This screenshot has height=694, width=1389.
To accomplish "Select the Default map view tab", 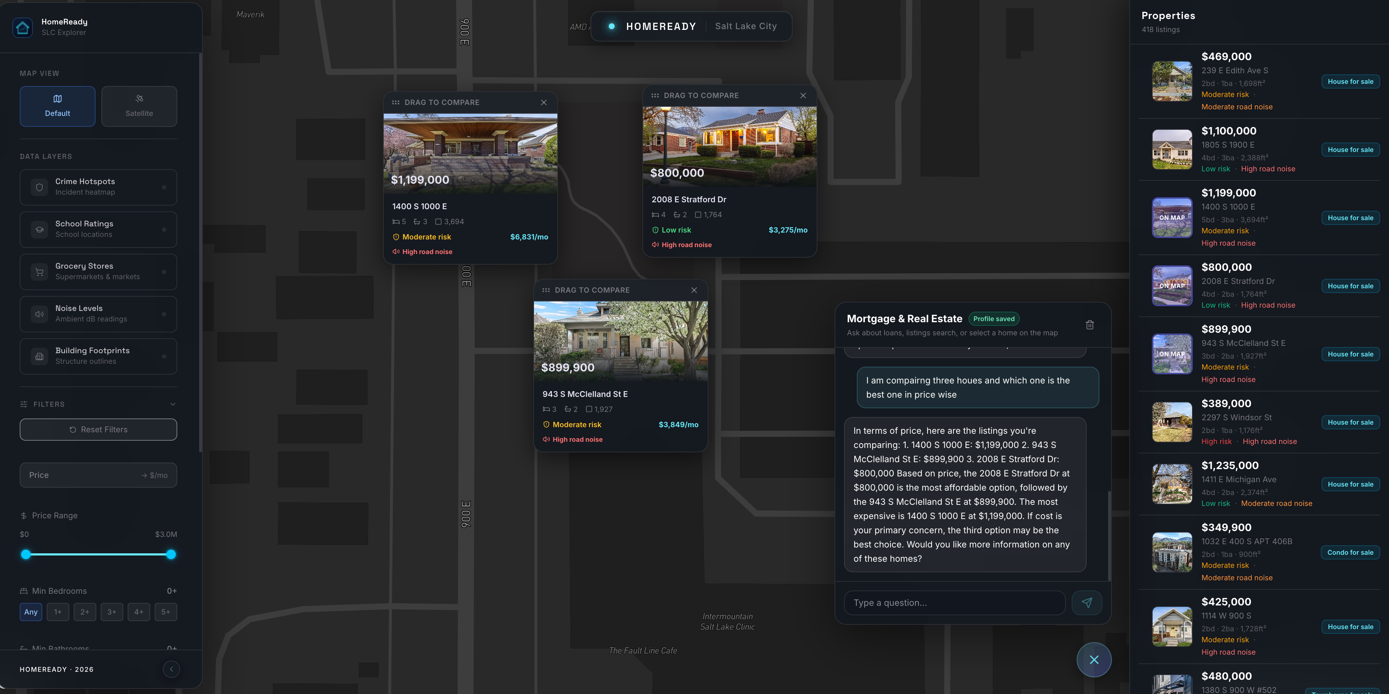I will 58,106.
